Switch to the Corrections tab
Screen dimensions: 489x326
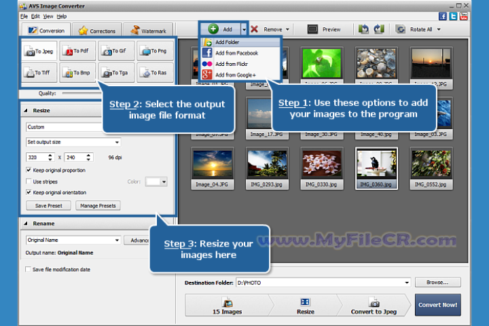pyautogui.click(x=96, y=31)
